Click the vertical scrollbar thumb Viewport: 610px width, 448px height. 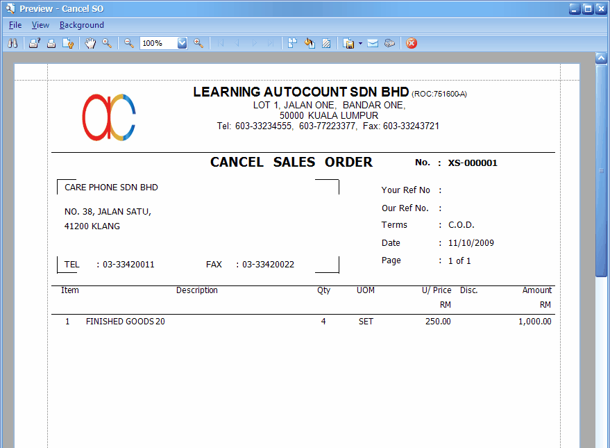pos(601,171)
